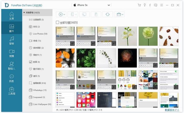The height and width of the screenshot is (113, 184).
Task: Select the white orchid flower photo
Action: (127, 36)
